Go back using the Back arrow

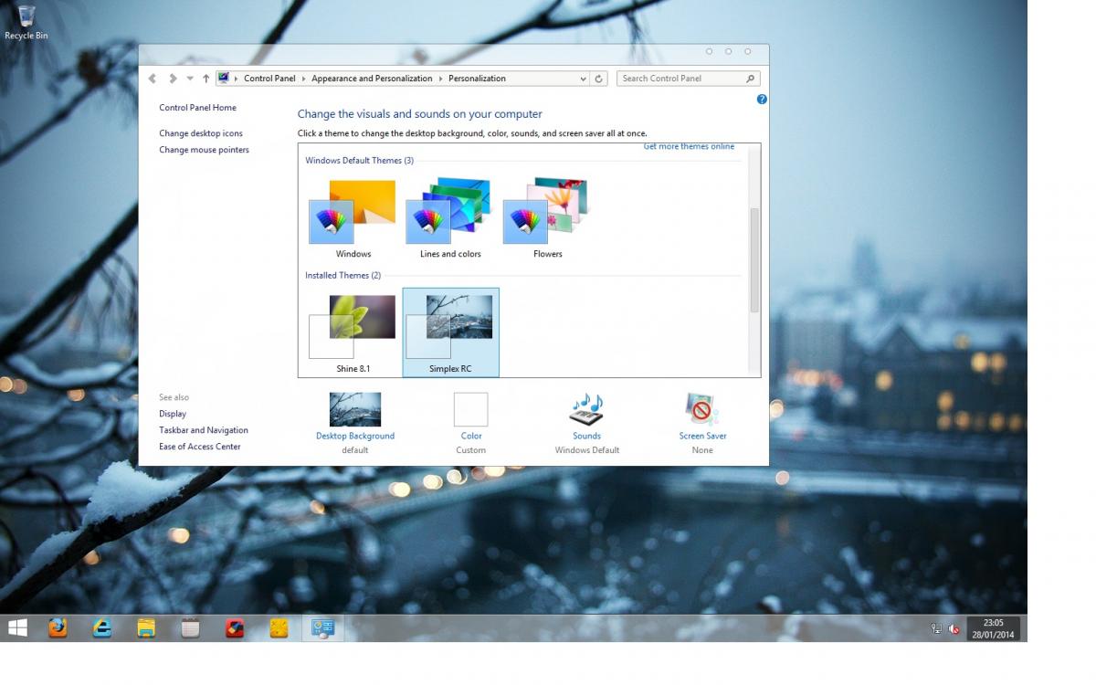click(153, 79)
